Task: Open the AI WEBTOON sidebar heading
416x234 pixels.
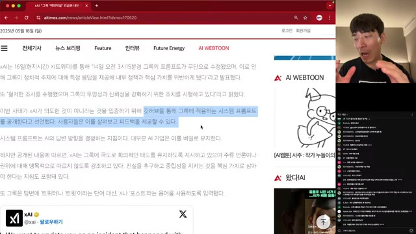Action: pos(305,78)
